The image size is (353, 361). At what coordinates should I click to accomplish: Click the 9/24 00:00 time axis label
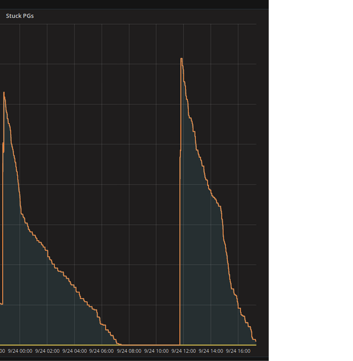tap(20, 351)
